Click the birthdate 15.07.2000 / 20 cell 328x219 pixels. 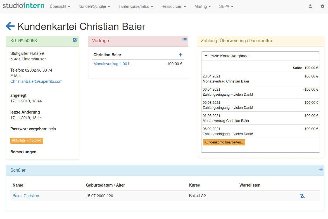coord(99,196)
